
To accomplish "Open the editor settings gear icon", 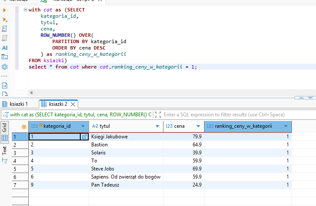I will tap(5, 67).
